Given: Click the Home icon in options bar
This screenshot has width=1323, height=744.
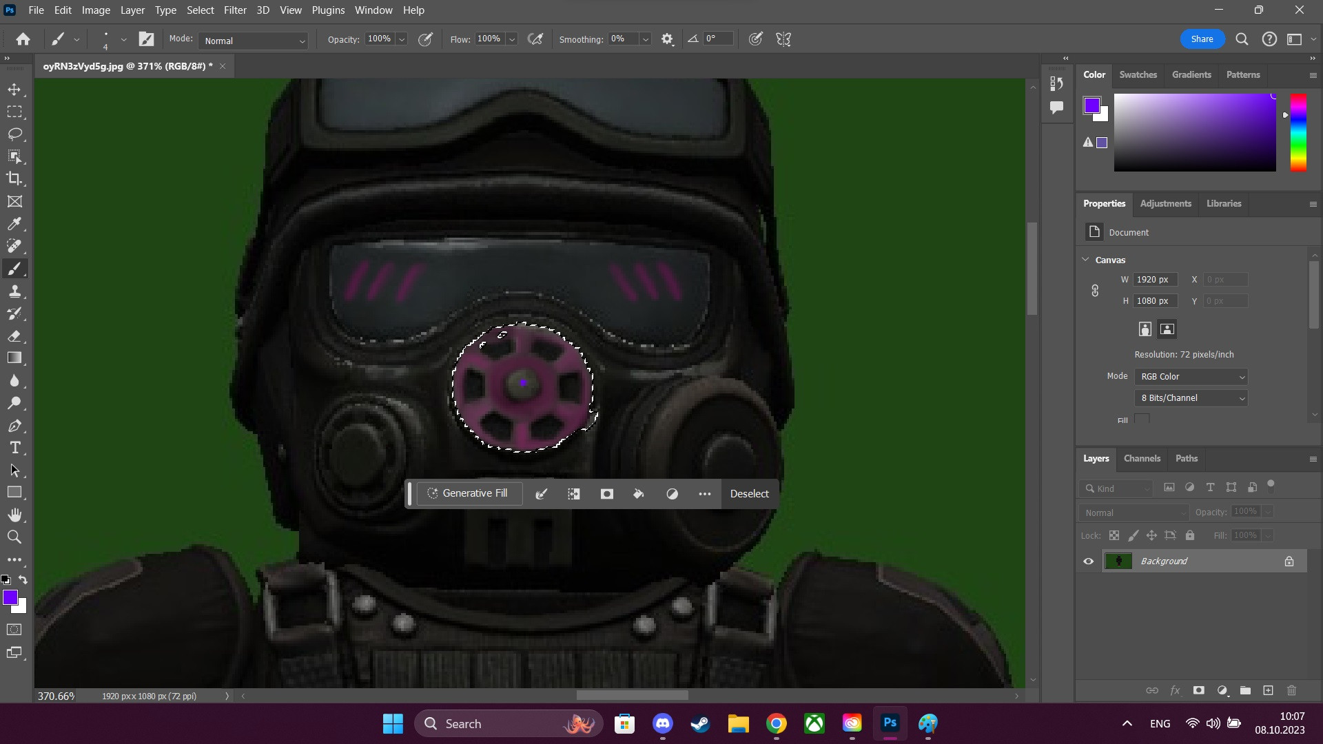Looking at the screenshot, I should [x=23, y=39].
